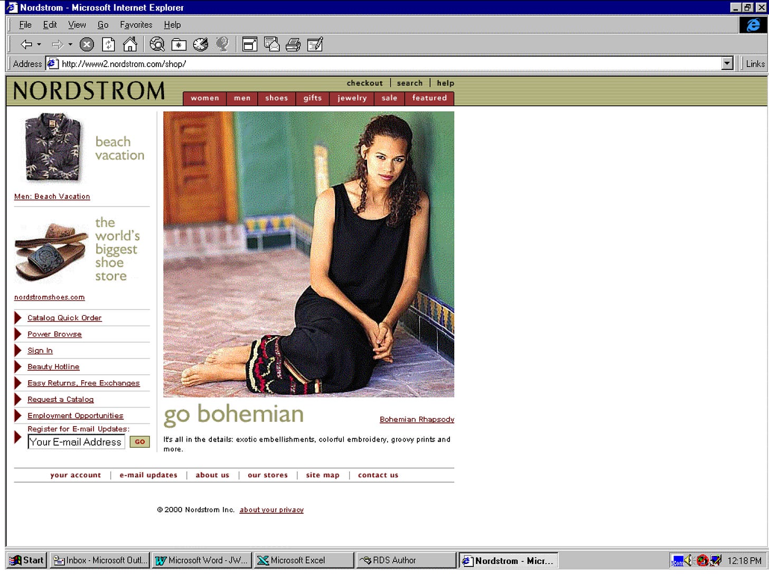
Task: Open the Help menu
Action: [x=172, y=25]
